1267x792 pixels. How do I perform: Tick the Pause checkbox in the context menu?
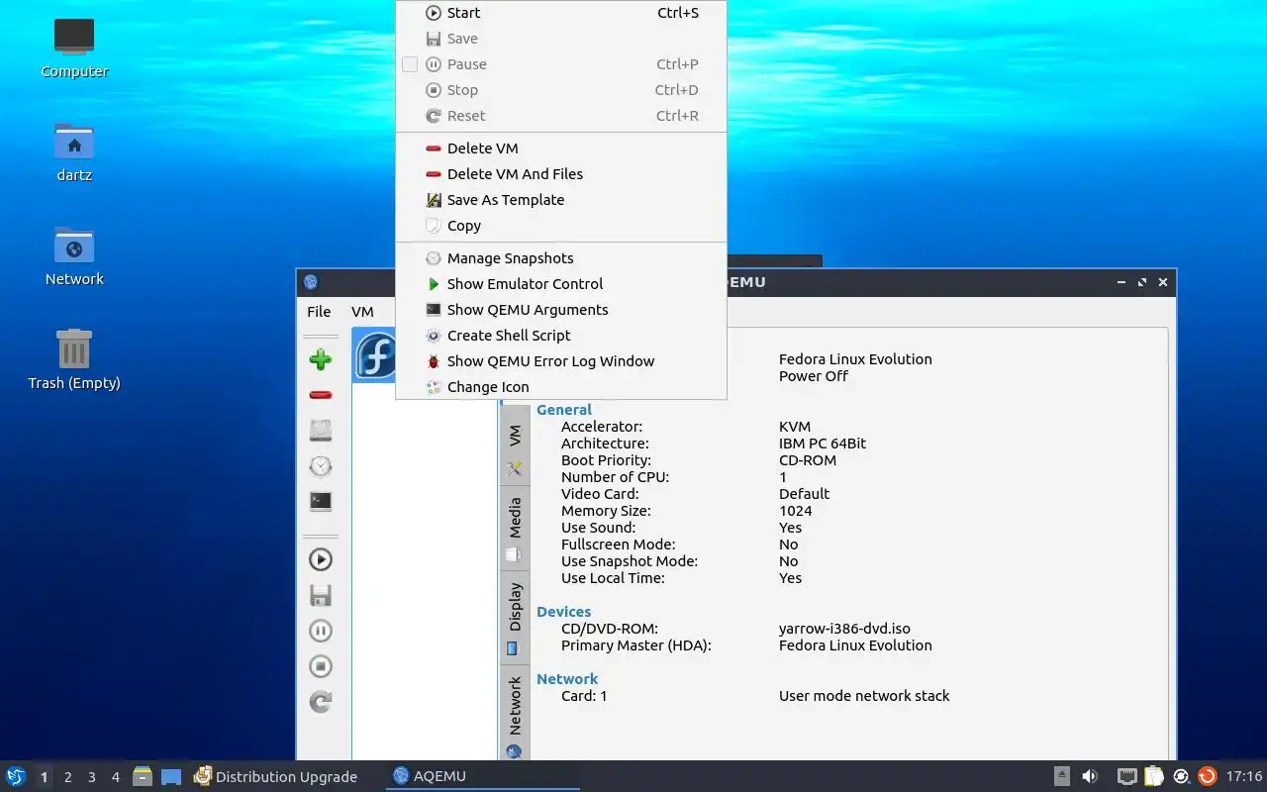[410, 64]
